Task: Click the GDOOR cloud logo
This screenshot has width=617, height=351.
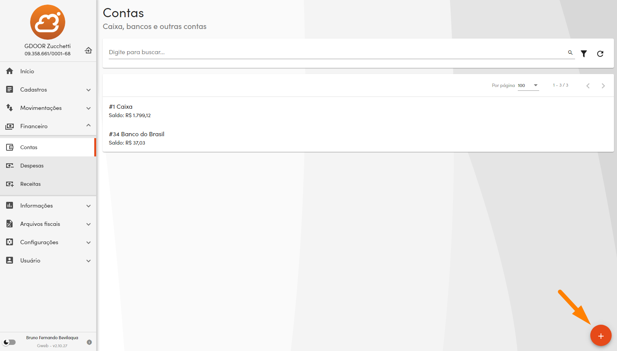Action: (48, 22)
